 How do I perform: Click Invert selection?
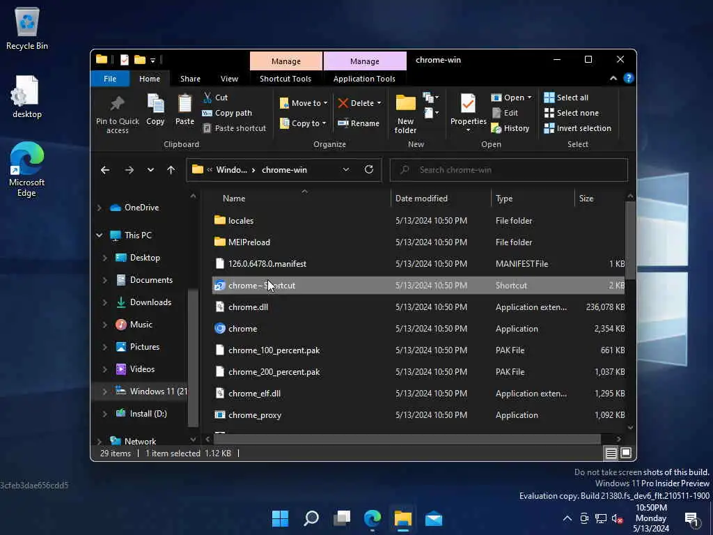point(577,128)
